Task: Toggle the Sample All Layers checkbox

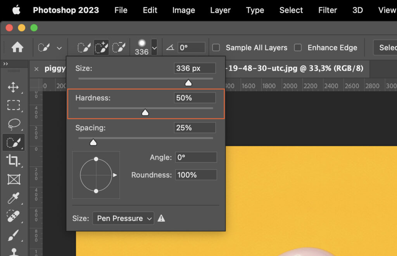Action: click(216, 48)
